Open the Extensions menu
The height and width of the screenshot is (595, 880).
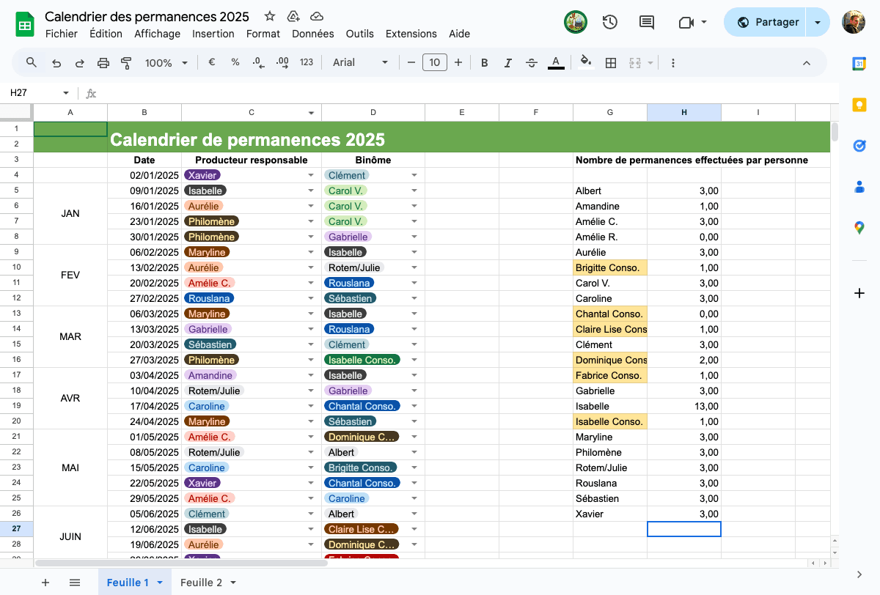tap(411, 34)
